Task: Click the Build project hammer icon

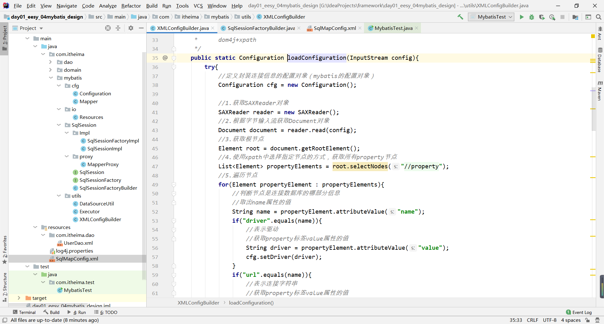Action: (x=460, y=17)
